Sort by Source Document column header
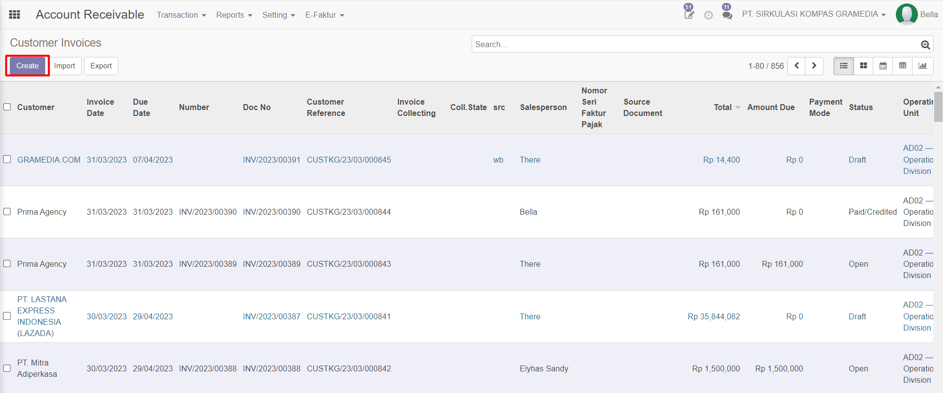 (x=643, y=108)
